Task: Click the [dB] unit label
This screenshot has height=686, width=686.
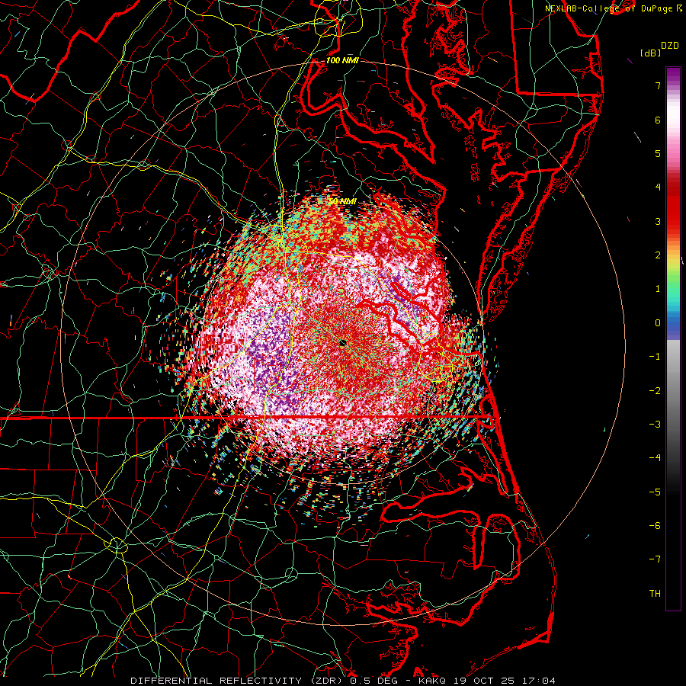Action: coord(651,53)
